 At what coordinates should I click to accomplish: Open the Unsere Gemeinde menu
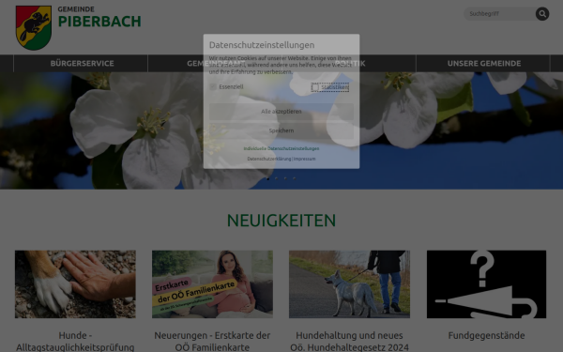coord(484,64)
